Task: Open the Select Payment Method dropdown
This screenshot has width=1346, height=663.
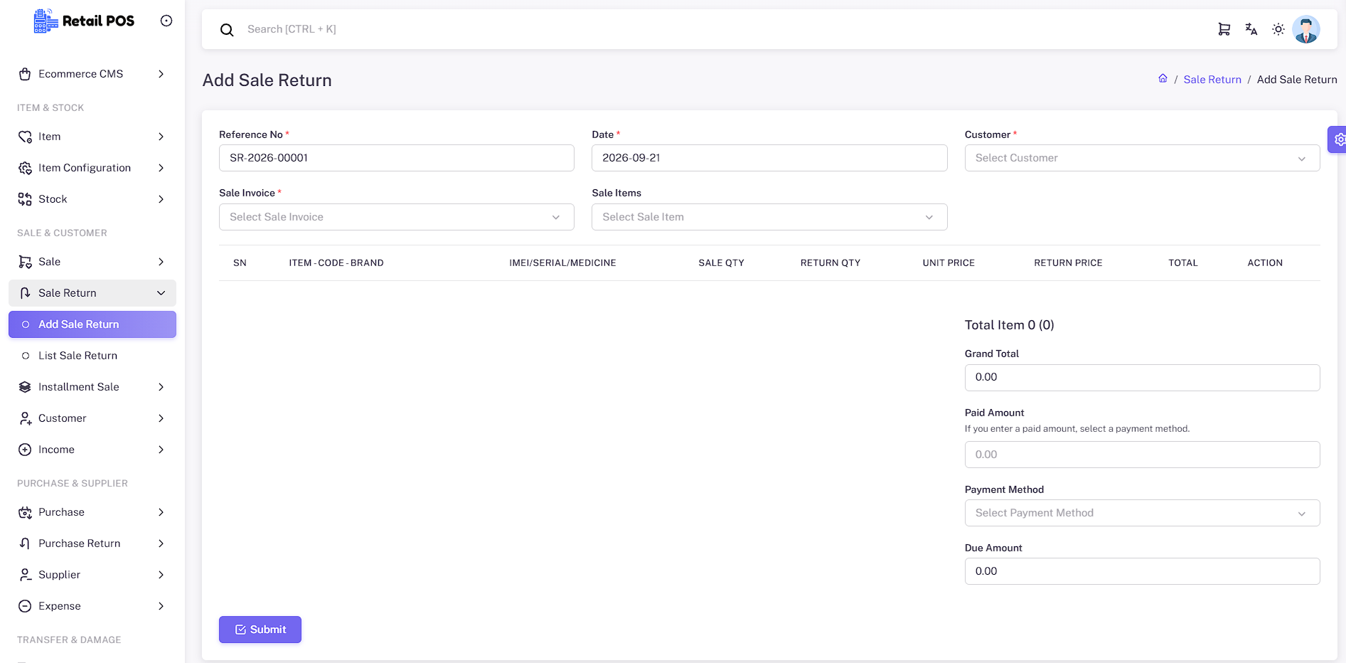Action: click(x=1142, y=513)
